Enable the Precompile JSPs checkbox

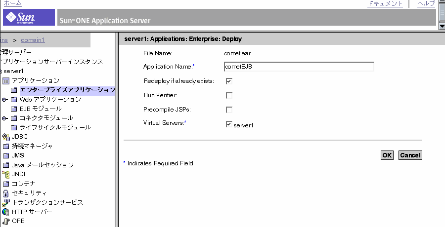click(x=229, y=110)
